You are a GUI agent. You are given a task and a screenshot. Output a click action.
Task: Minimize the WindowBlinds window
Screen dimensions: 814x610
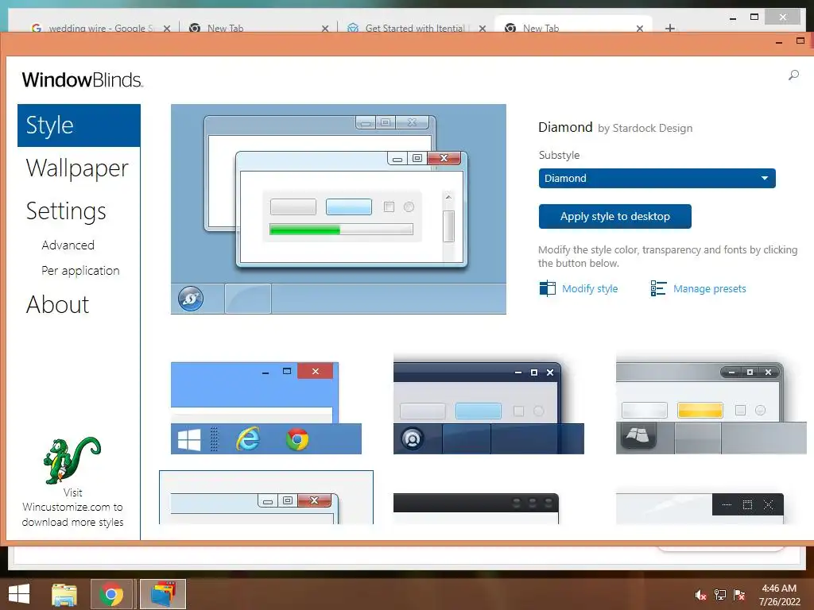click(x=779, y=43)
